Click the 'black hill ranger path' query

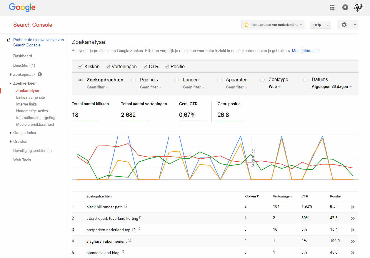(104, 207)
